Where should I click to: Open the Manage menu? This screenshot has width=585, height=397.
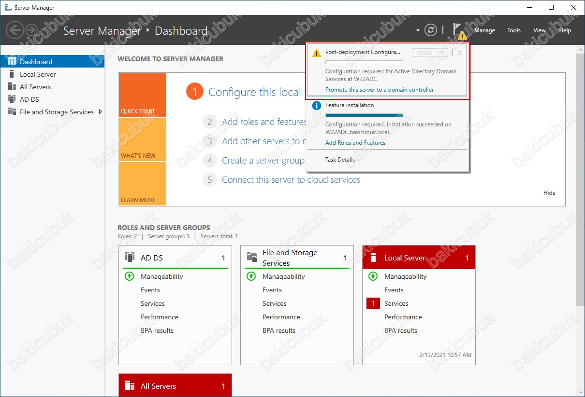(484, 30)
